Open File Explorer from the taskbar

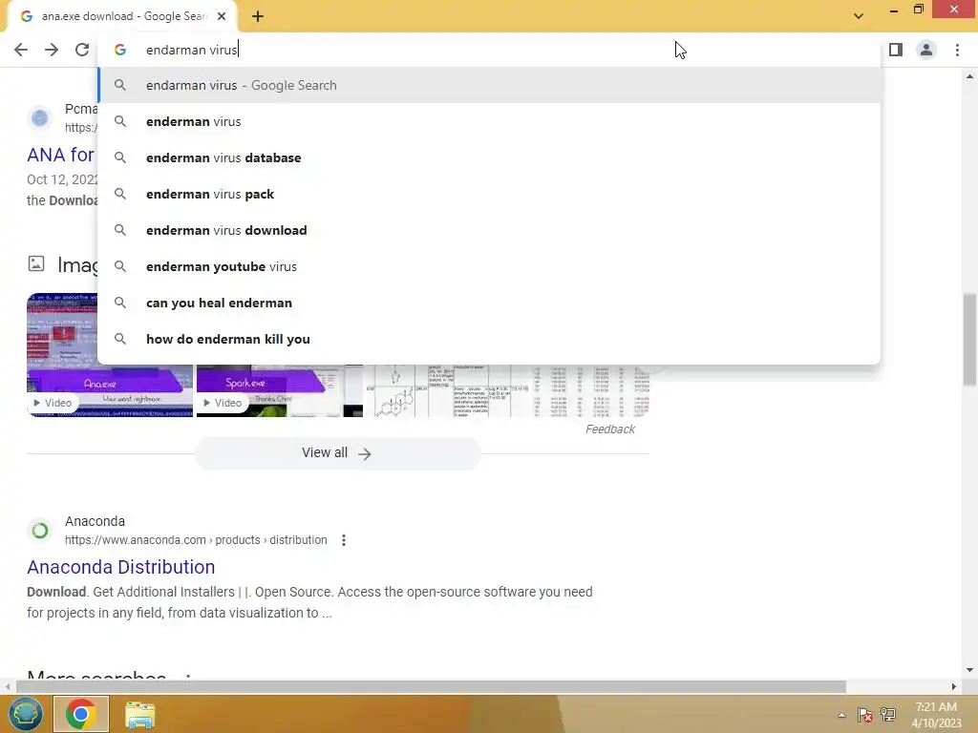coord(140,715)
